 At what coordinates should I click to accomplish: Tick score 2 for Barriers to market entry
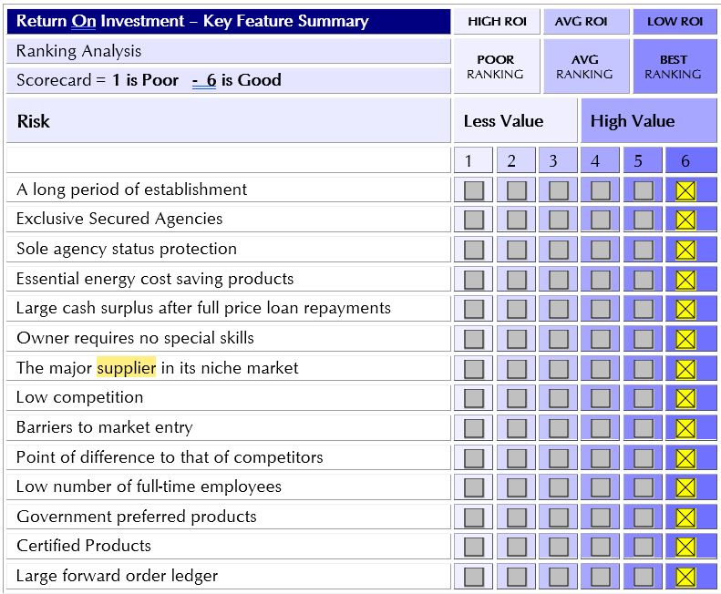pos(517,428)
